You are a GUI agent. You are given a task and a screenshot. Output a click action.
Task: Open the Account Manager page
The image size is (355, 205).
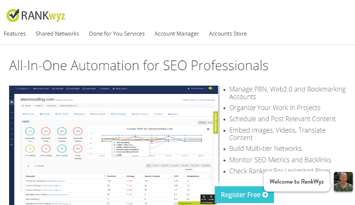pos(177,34)
